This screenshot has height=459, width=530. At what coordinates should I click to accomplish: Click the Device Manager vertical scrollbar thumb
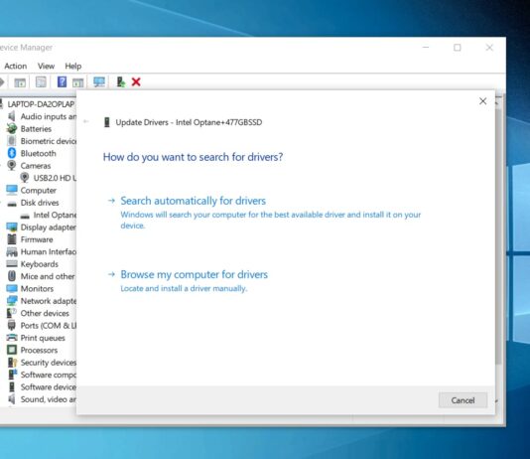[x=498, y=236]
